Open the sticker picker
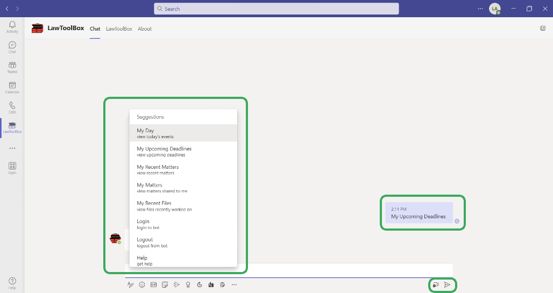553x293 pixels. [165, 285]
